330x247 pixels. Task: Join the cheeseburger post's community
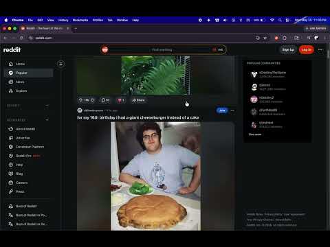pyautogui.click(x=222, y=110)
